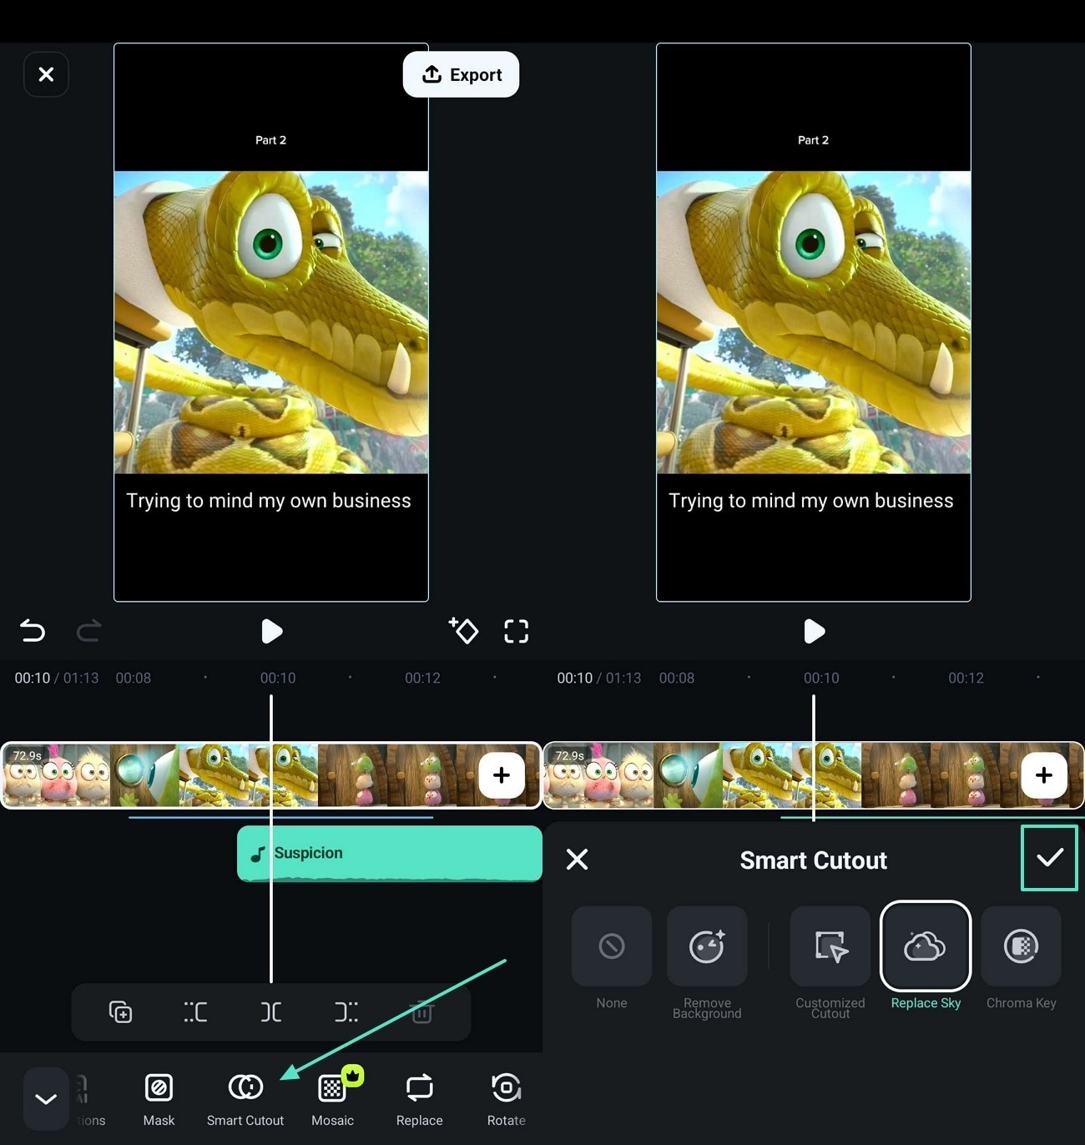1085x1145 pixels.
Task: Trim the clip end to the playhead
Action: (x=346, y=1012)
